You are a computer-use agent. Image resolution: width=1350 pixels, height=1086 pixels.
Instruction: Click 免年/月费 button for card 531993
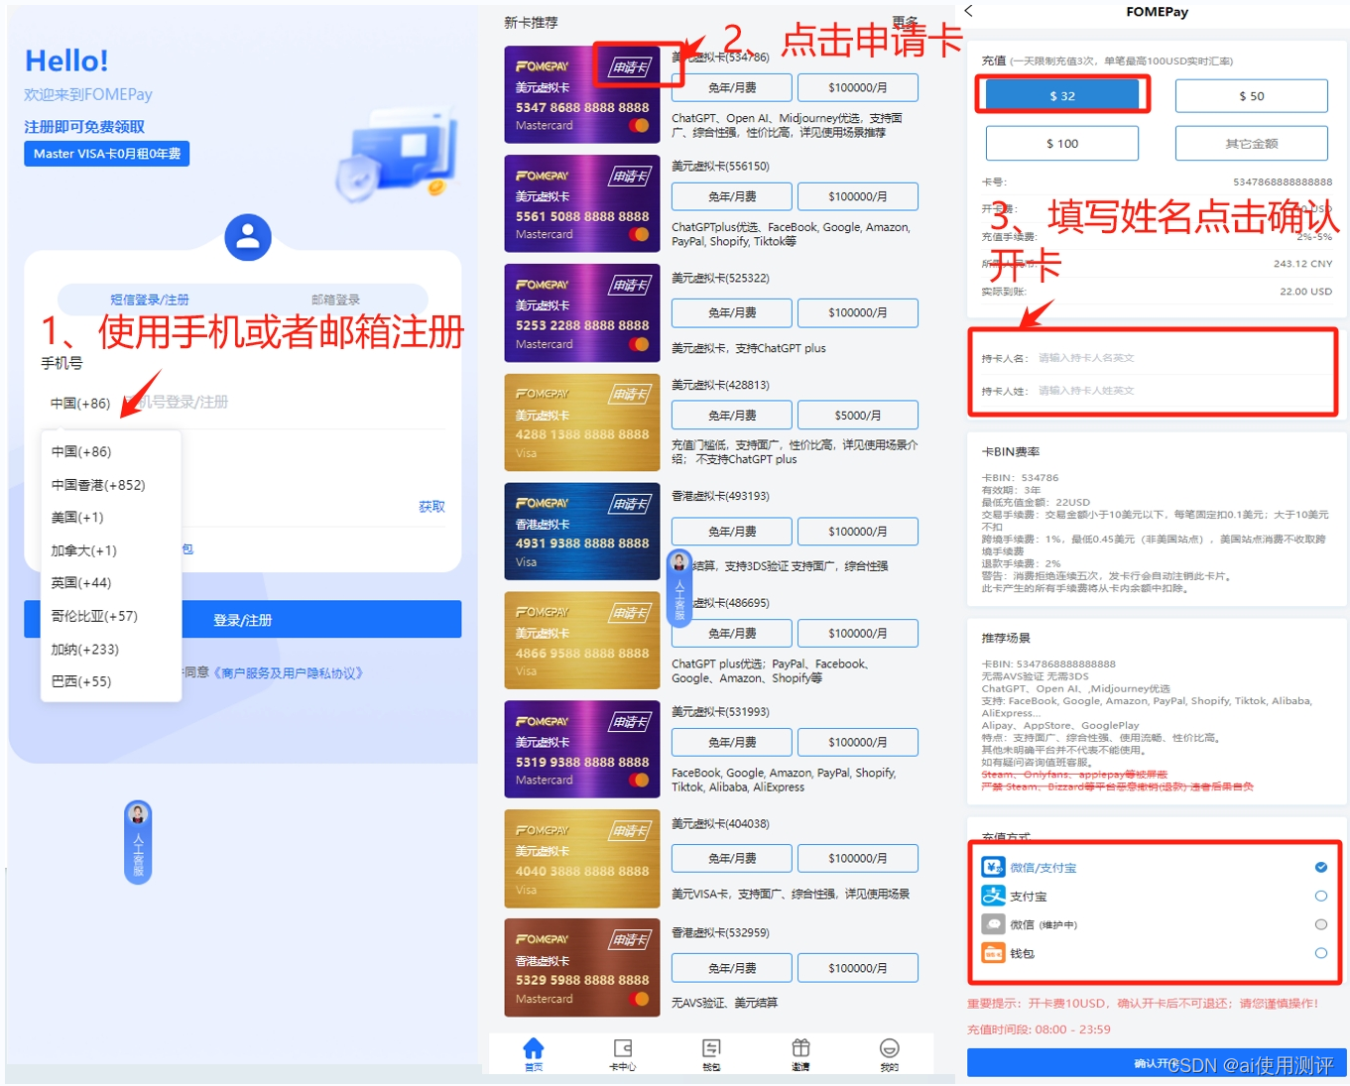click(732, 742)
